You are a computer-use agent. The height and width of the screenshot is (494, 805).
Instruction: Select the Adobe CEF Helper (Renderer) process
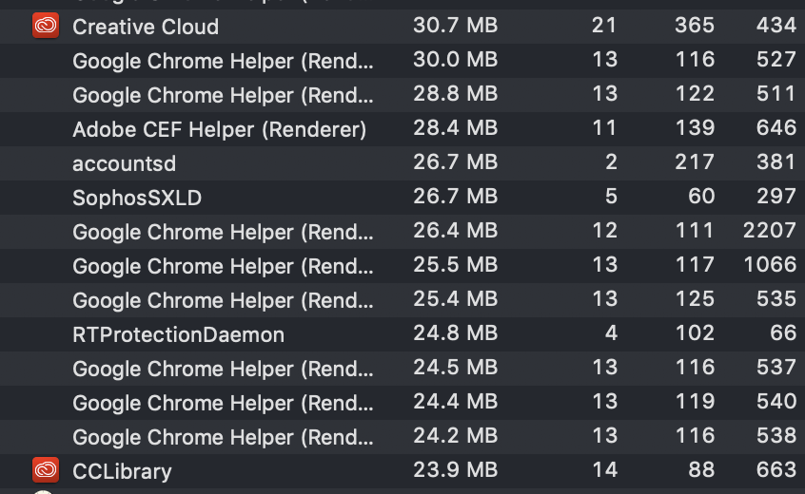click(x=402, y=129)
